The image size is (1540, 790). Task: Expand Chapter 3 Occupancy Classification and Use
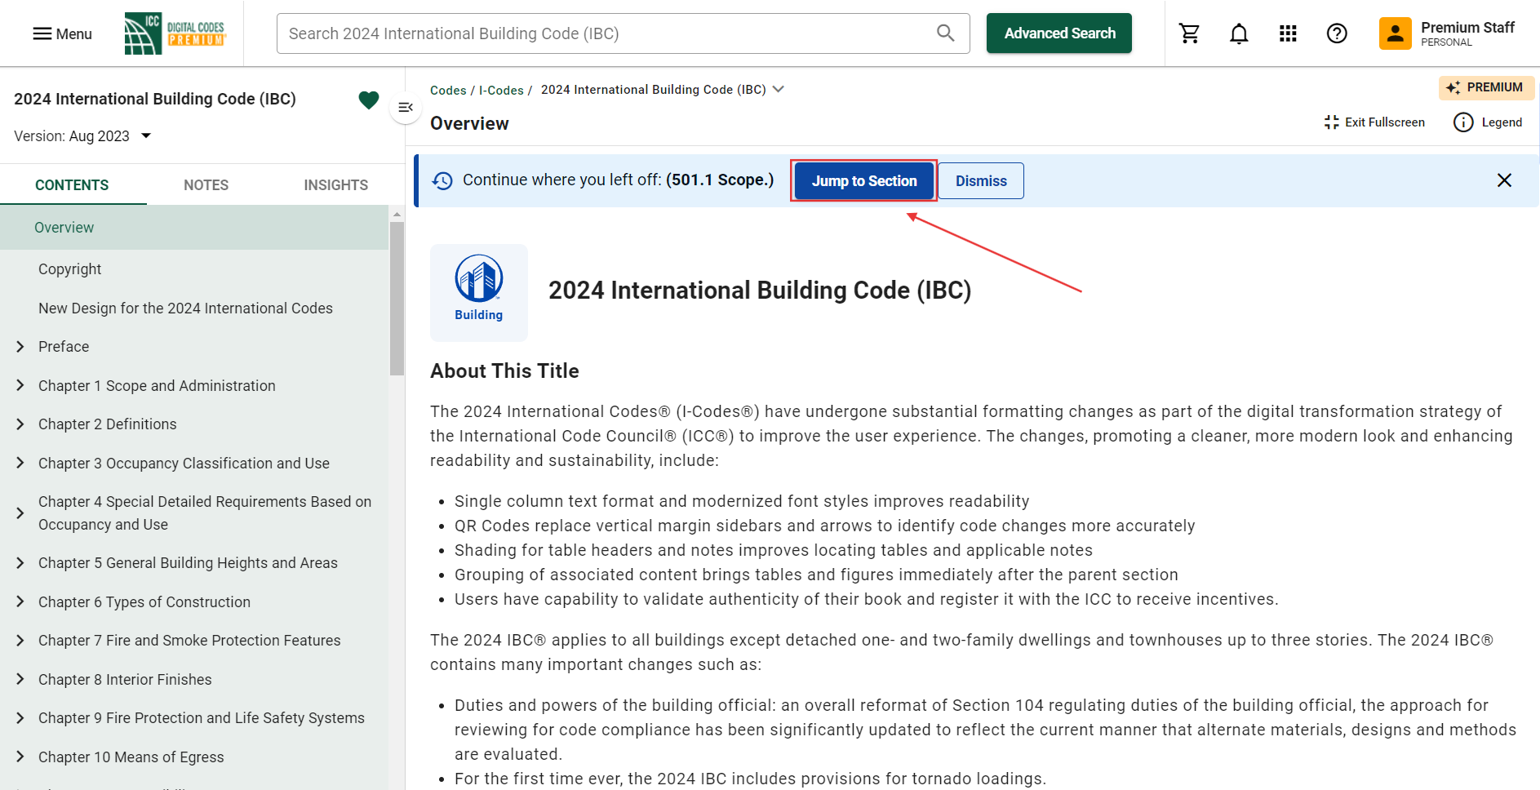click(20, 463)
